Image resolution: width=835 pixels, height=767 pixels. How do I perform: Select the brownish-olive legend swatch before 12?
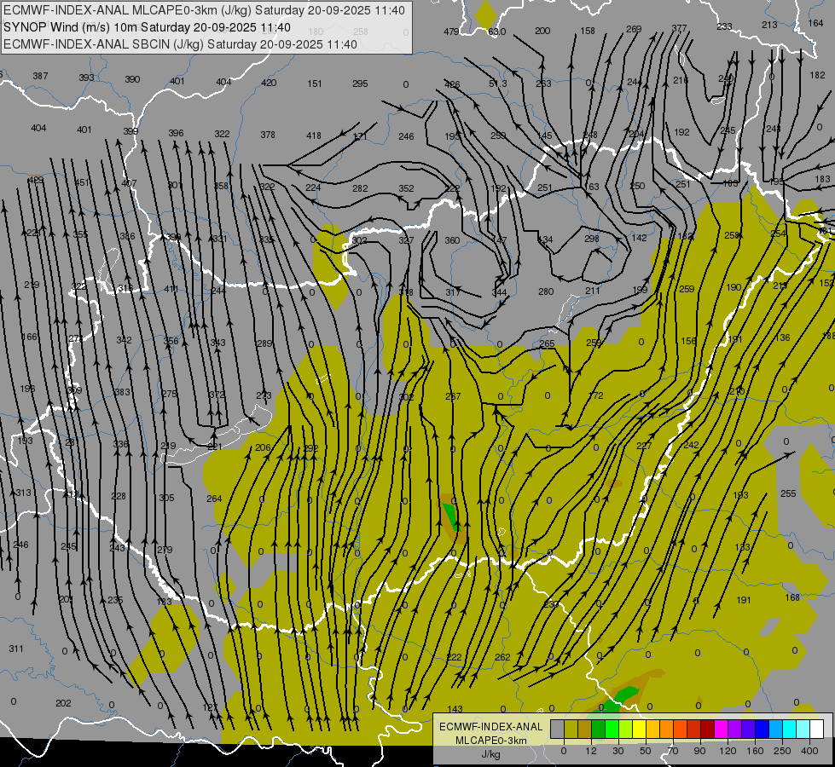(x=585, y=729)
